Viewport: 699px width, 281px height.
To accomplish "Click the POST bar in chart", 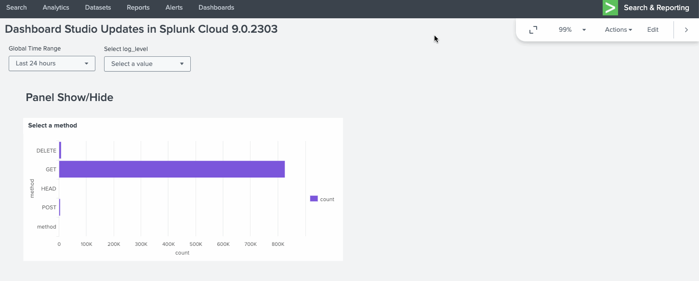I will point(60,207).
